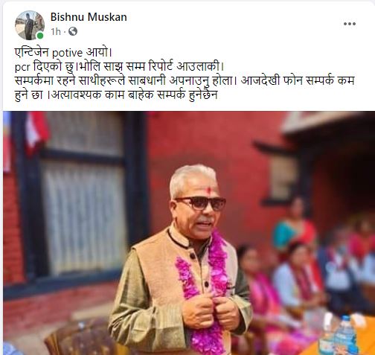
Task: Click the green online status dot
Action: click(x=40, y=36)
